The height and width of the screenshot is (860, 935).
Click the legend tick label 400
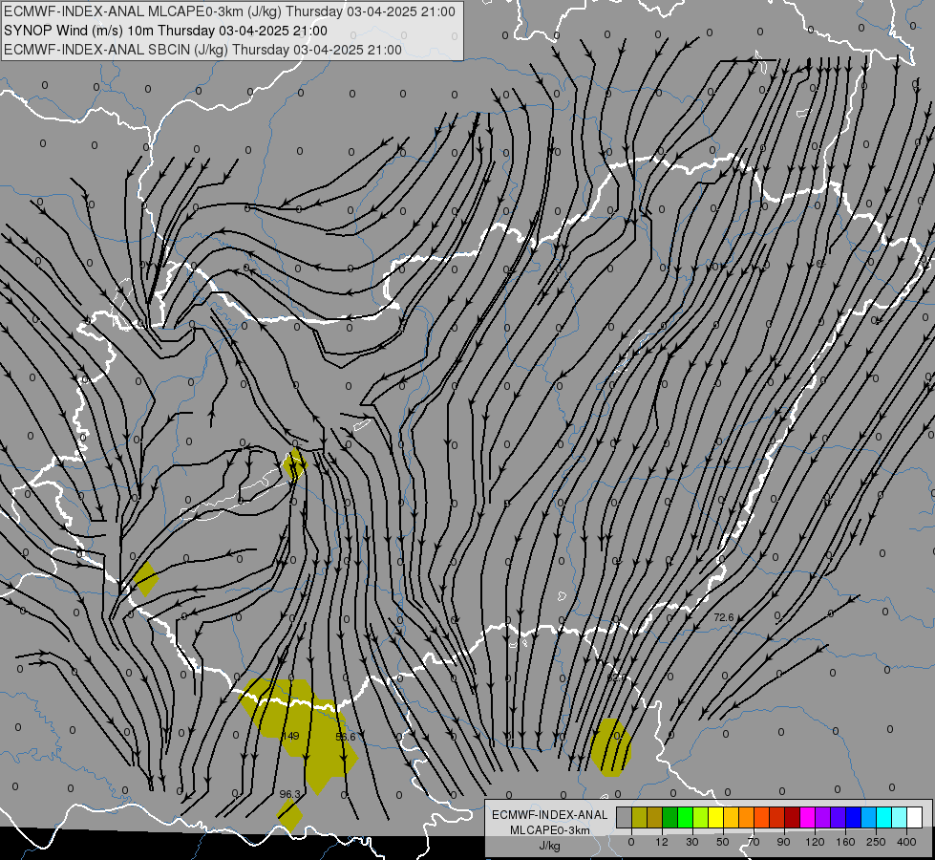coord(906,842)
